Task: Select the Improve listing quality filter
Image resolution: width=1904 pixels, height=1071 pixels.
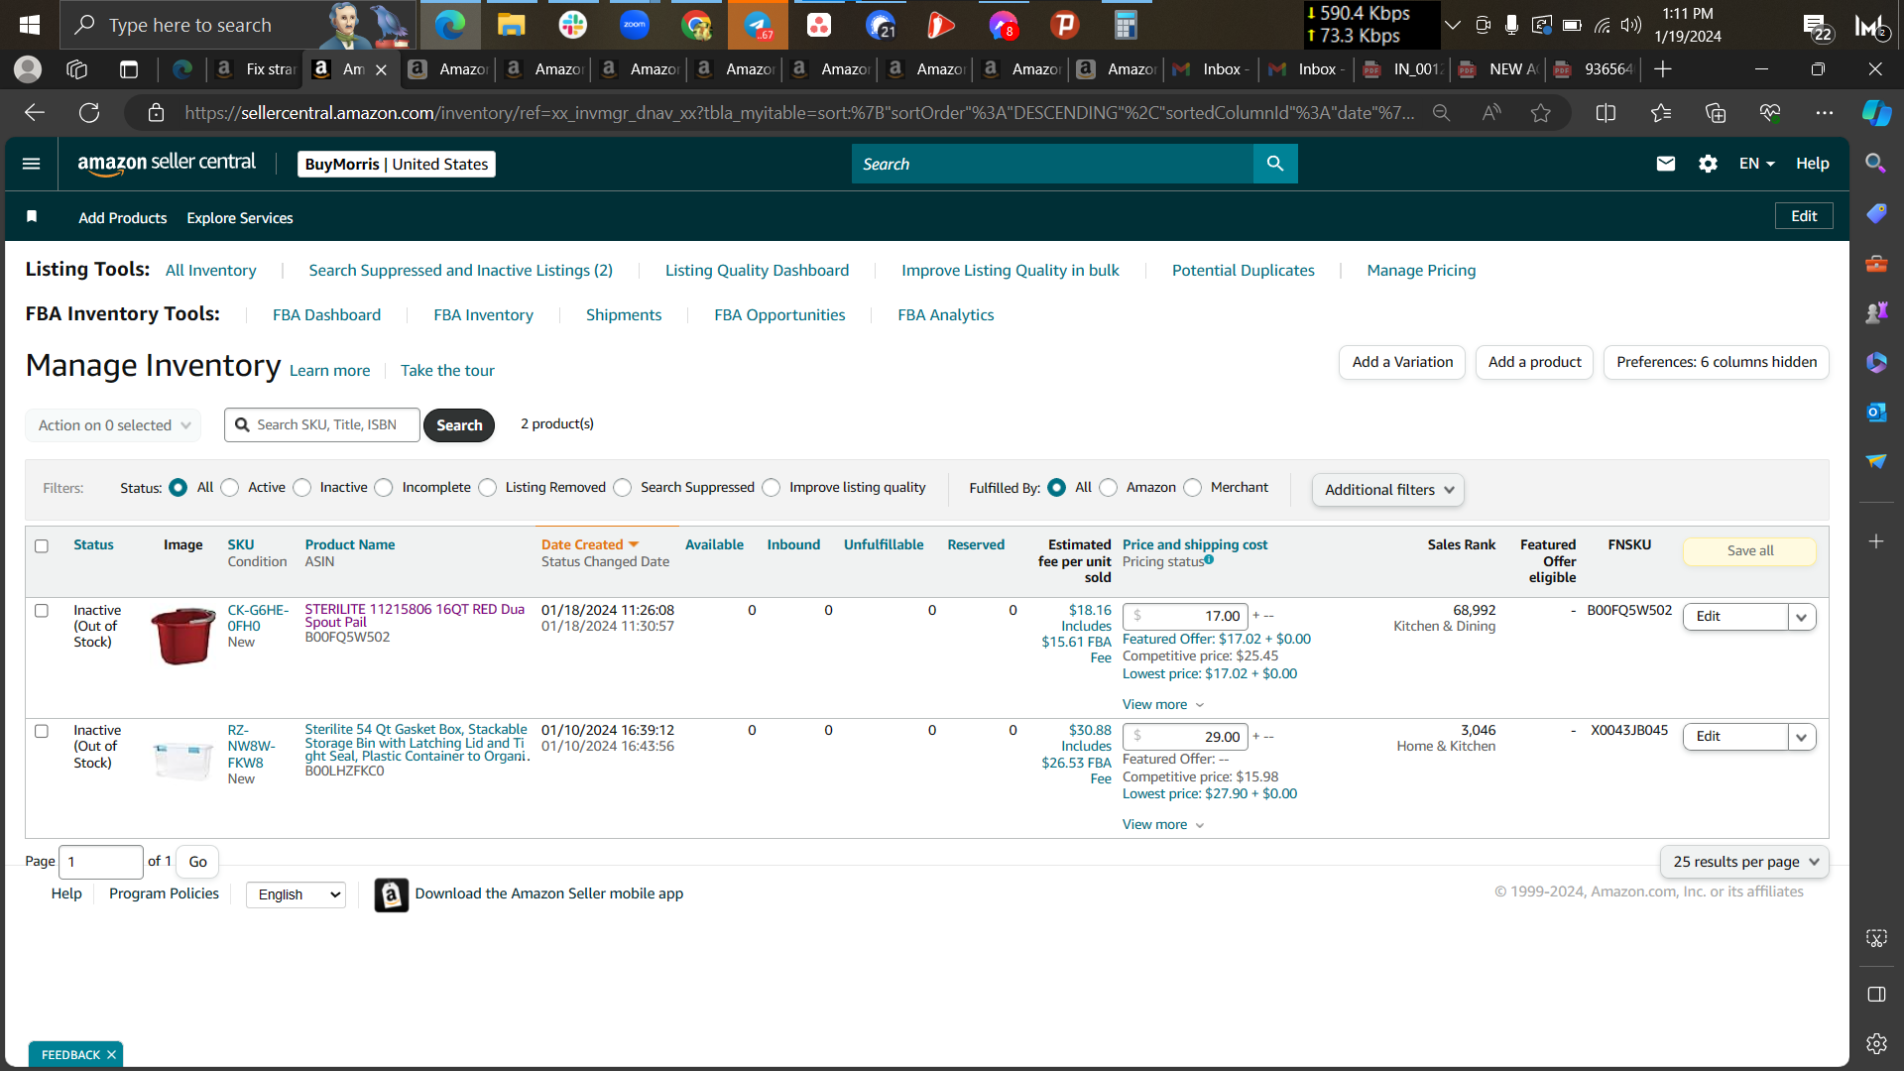Action: [772, 488]
